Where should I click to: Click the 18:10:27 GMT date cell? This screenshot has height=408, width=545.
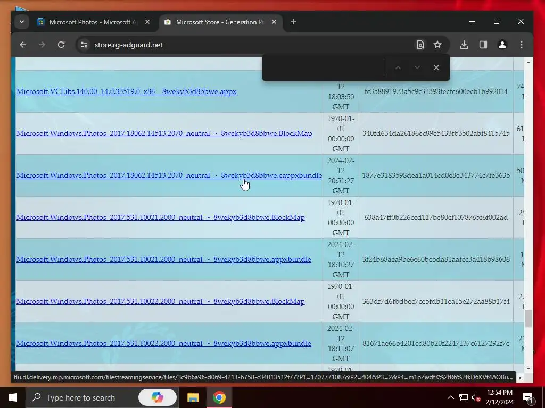pos(341,259)
